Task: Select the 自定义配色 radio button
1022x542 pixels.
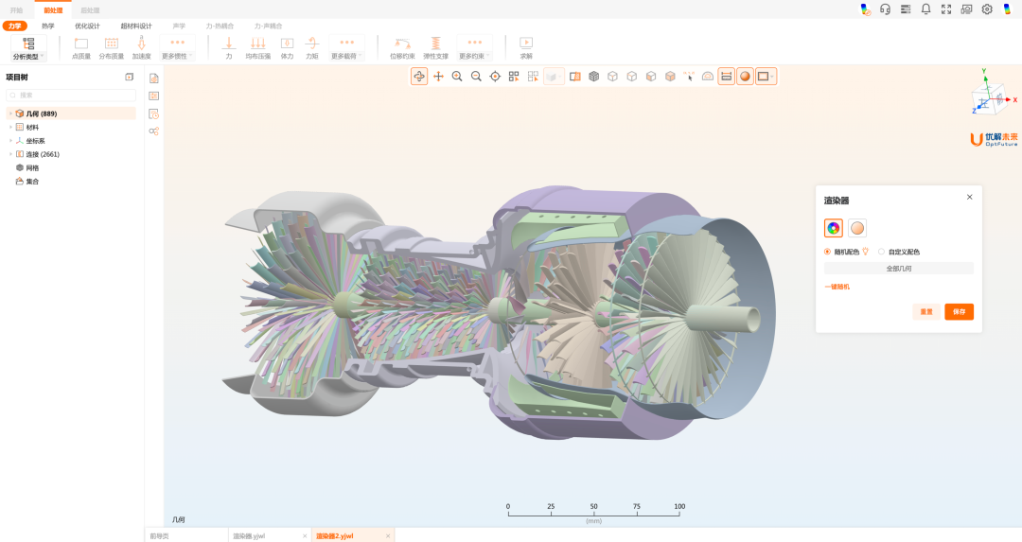Action: tap(882, 252)
